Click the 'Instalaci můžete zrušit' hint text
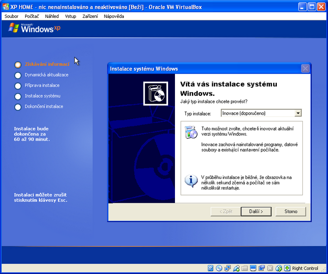The image size is (328, 274). pyautogui.click(x=40, y=195)
